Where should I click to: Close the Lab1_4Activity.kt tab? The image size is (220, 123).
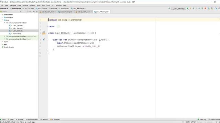[x=109, y=12]
